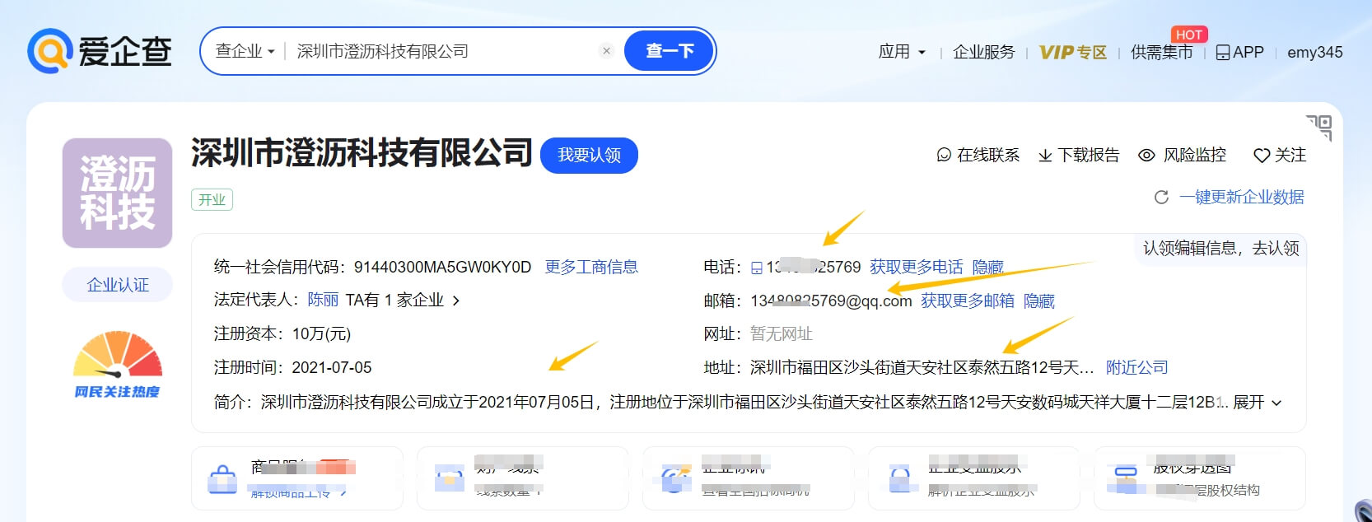Open the emy345 user account
Viewport: 1372px width, 522px height.
pos(1314,52)
